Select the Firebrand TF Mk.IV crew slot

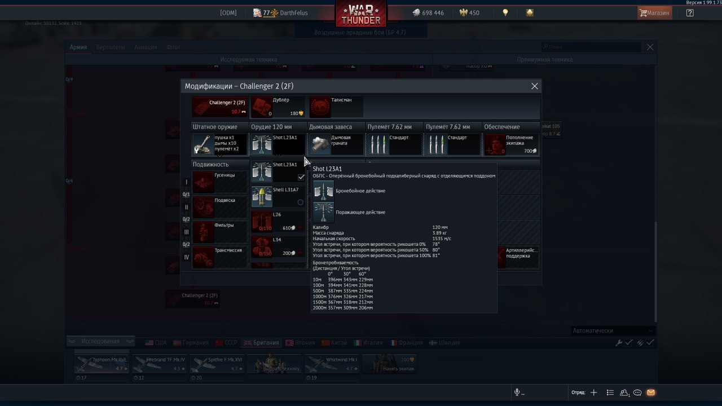160,364
